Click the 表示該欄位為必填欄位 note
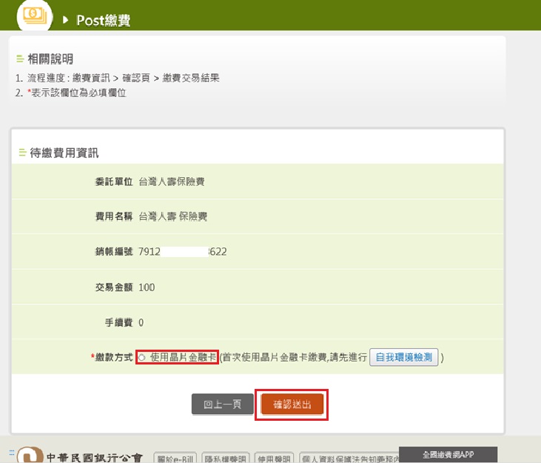The height and width of the screenshot is (463, 541). coord(77,93)
